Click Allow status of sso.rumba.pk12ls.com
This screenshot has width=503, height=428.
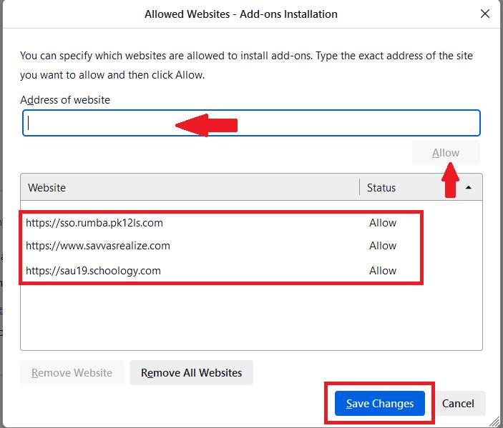[x=383, y=223]
